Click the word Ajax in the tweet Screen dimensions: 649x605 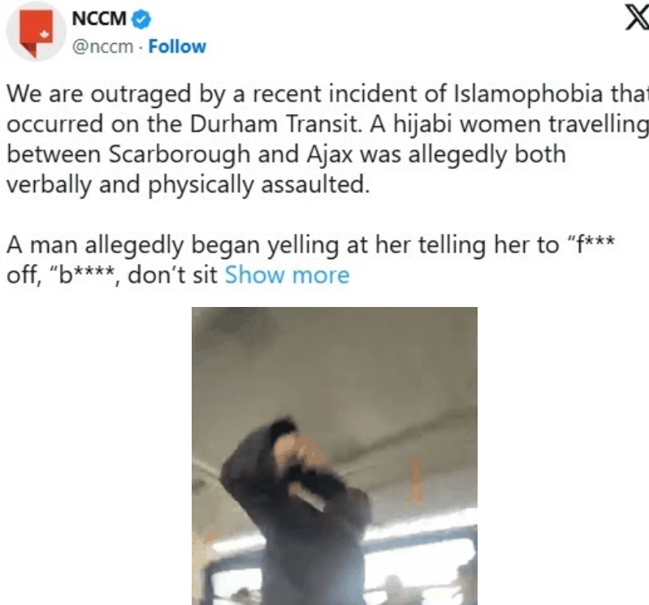[x=330, y=155]
